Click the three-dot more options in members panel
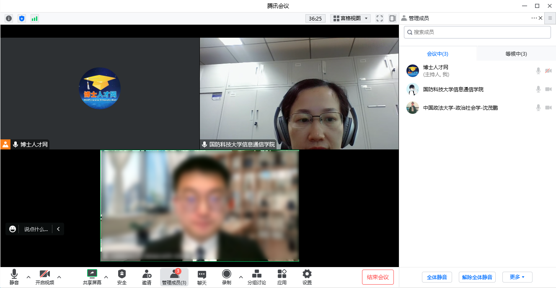This screenshot has height=288, width=556. click(x=534, y=18)
